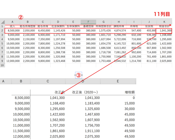This screenshot has height=140, width=175.
Task: Select cell with value 1,288,738
Action: [x=58, y=52]
